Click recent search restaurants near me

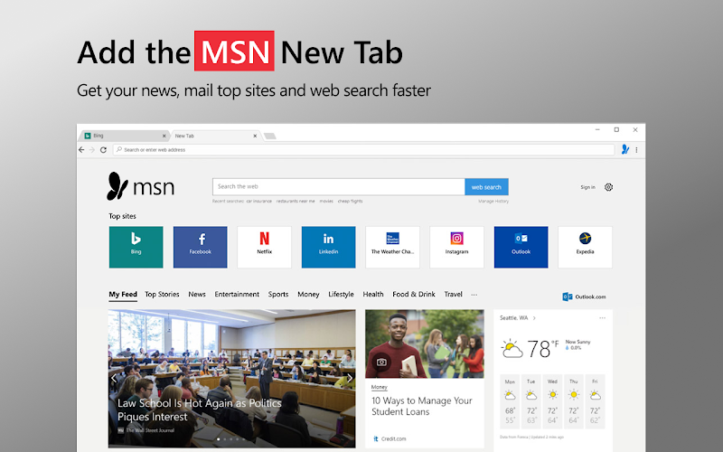point(296,201)
